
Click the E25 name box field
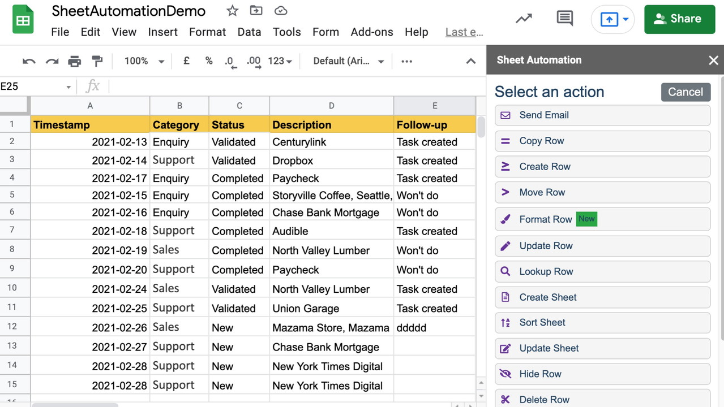coord(34,86)
